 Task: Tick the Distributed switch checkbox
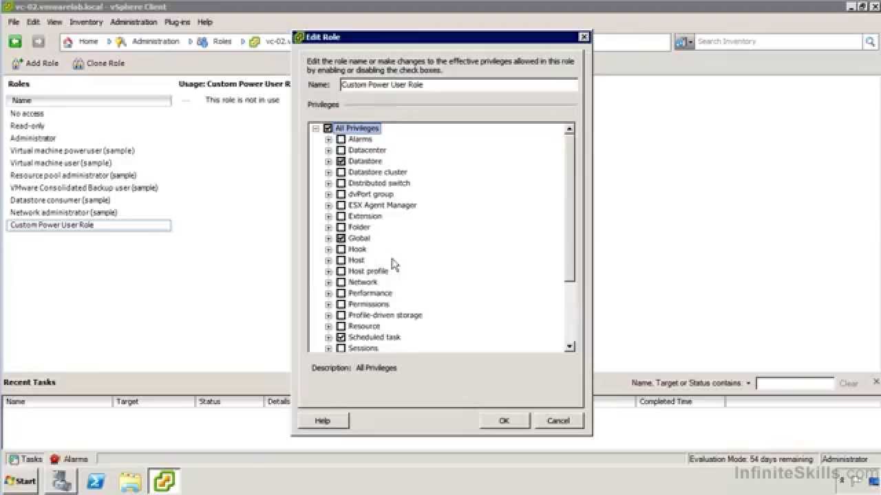coord(341,184)
